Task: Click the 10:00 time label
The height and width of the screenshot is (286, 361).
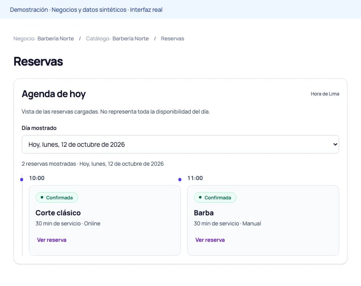Action: (37, 178)
